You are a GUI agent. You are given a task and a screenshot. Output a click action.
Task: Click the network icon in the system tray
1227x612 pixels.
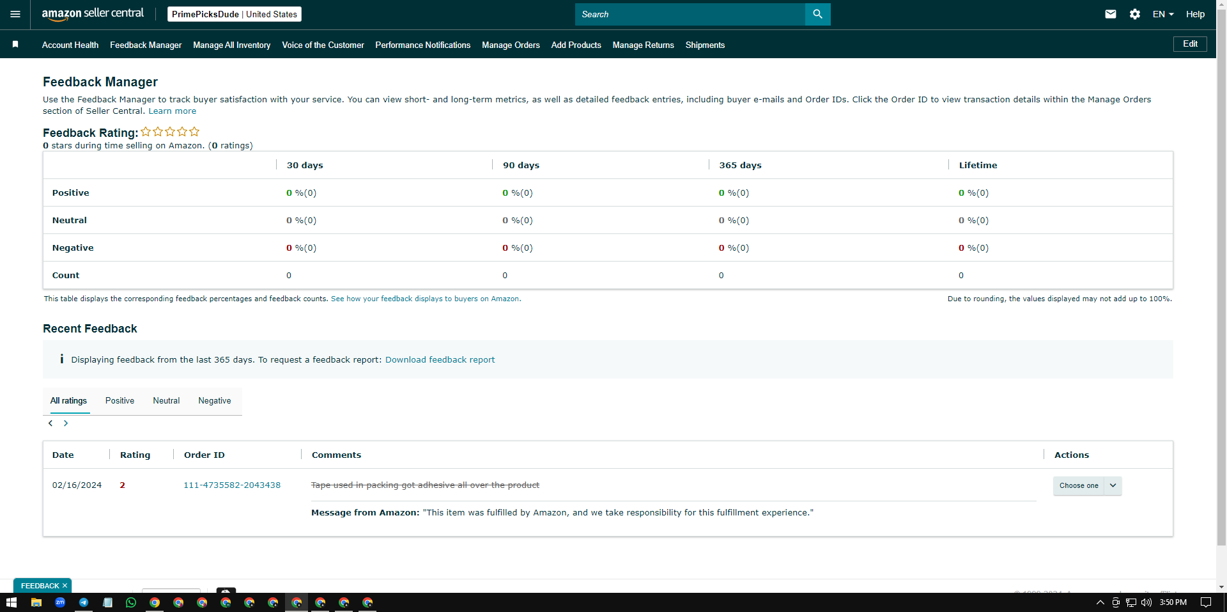coord(1131,602)
